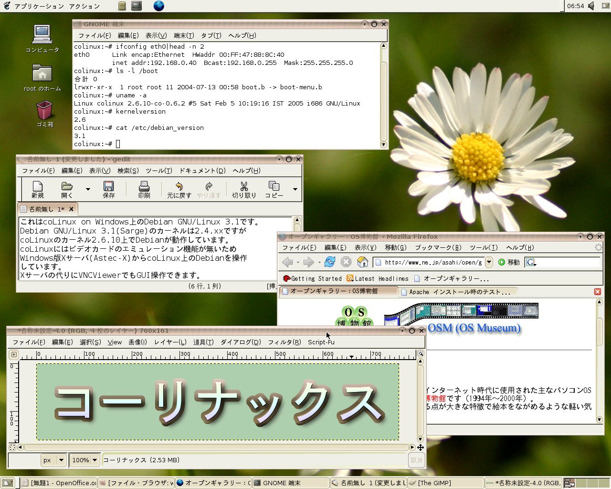Open dropdown arrow beside gedit 開く button
Screen dimensions: 611x489
[88, 190]
